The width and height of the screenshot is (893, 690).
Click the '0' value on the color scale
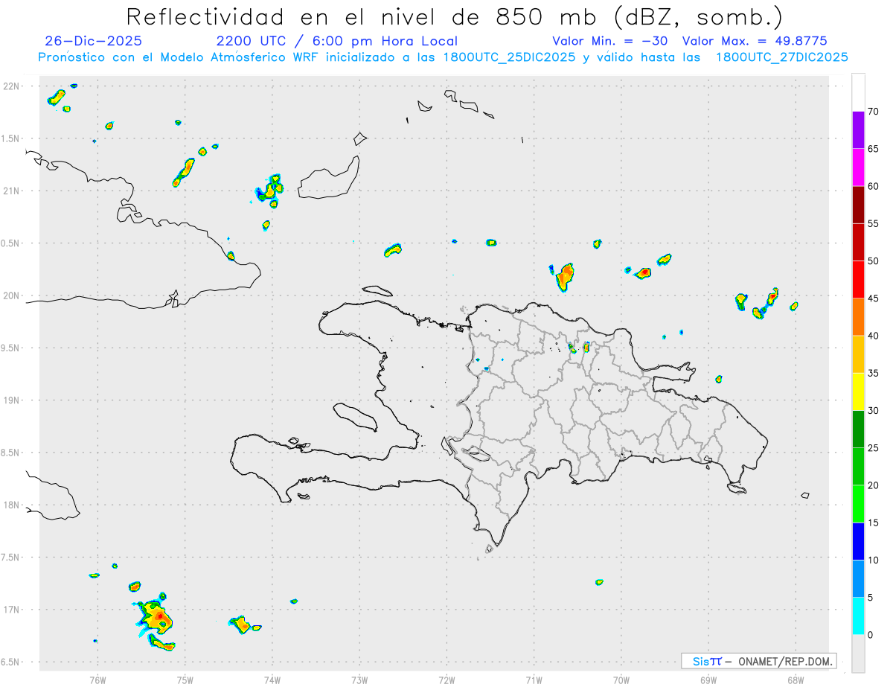point(871,635)
